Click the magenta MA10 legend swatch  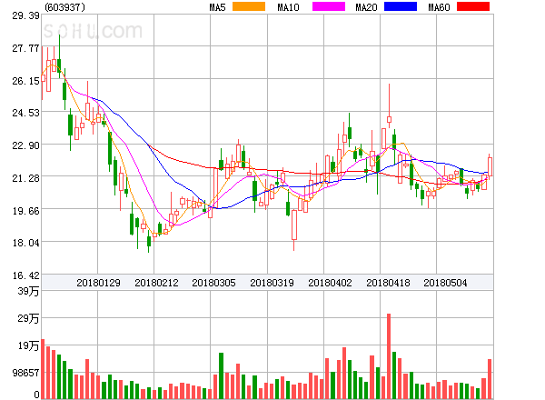(329, 6)
